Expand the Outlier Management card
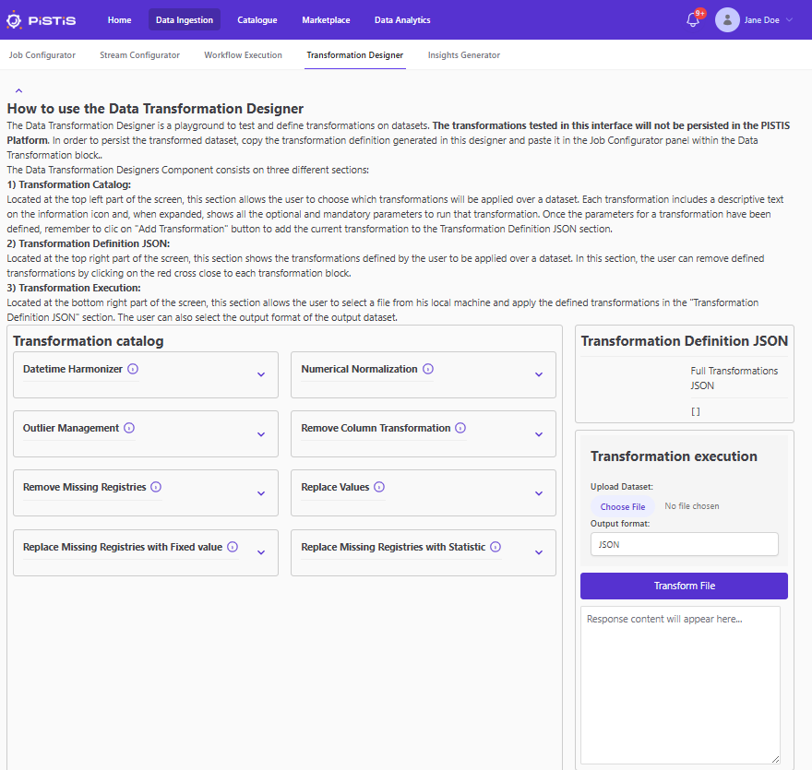Image resolution: width=812 pixels, height=770 pixels. pyautogui.click(x=261, y=434)
